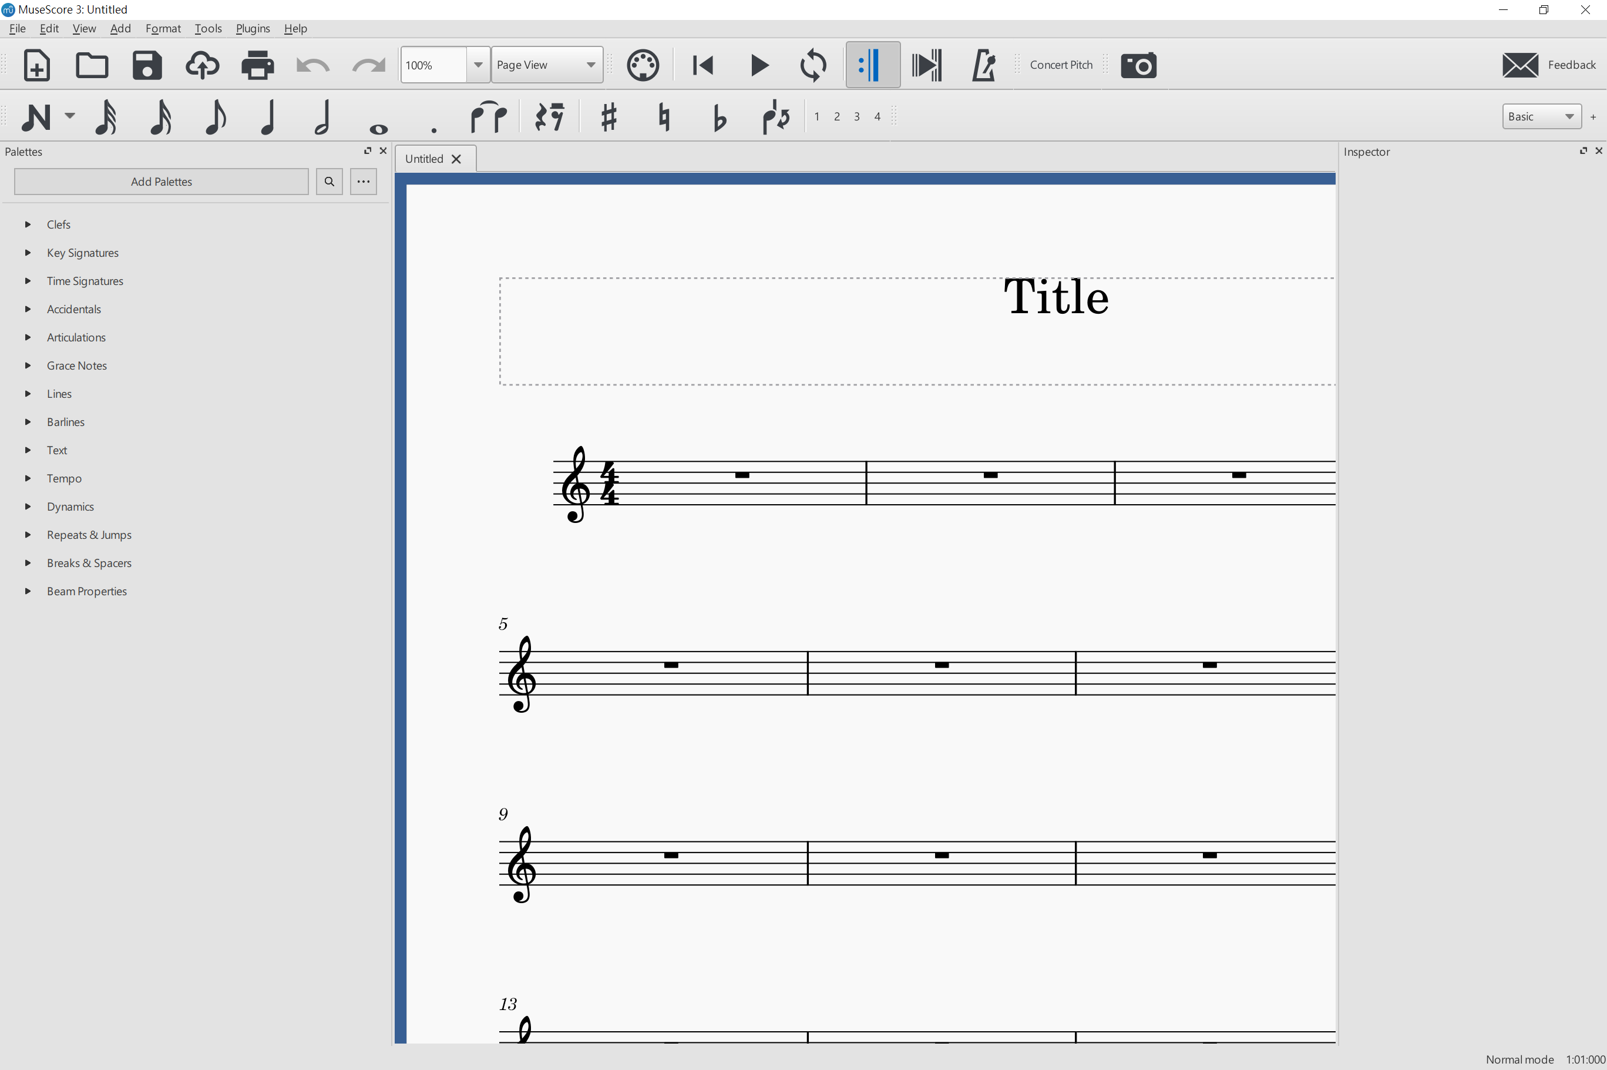Flip direction tool icon
The height and width of the screenshot is (1070, 1607).
click(775, 117)
